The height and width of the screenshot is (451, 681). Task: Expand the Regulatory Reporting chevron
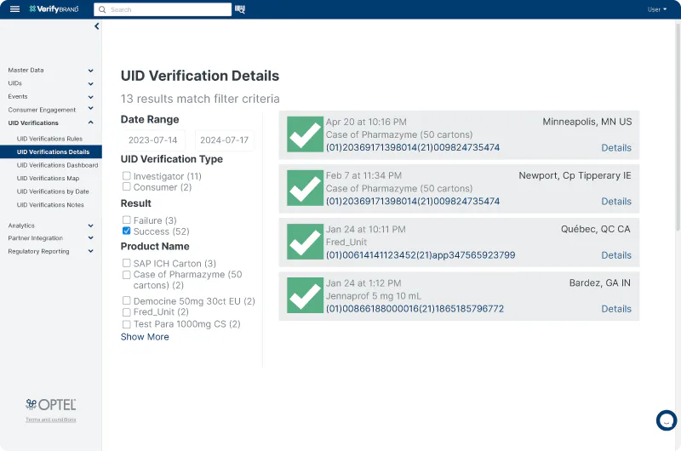click(90, 251)
